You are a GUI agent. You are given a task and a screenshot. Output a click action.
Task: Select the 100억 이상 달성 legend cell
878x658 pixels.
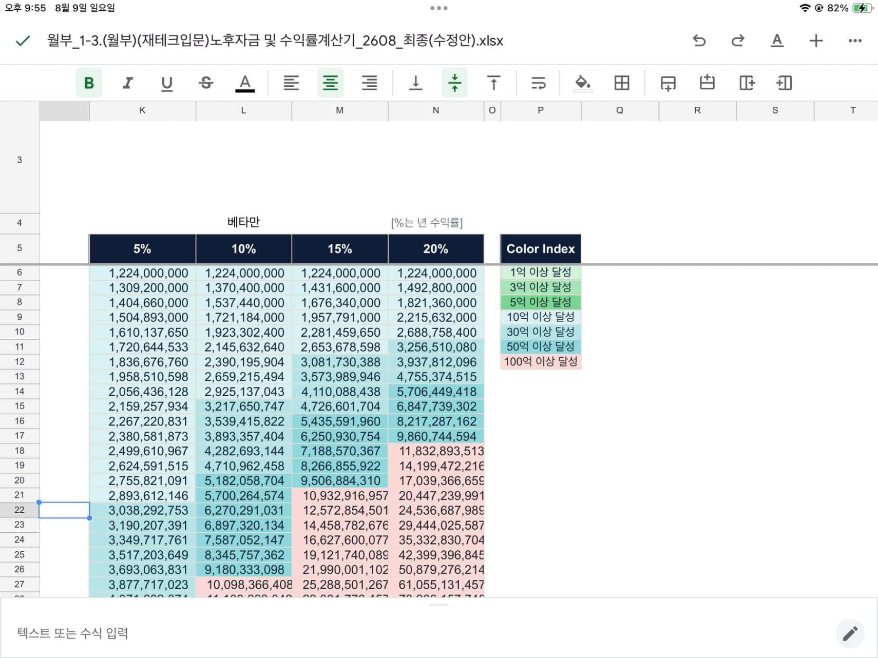541,362
